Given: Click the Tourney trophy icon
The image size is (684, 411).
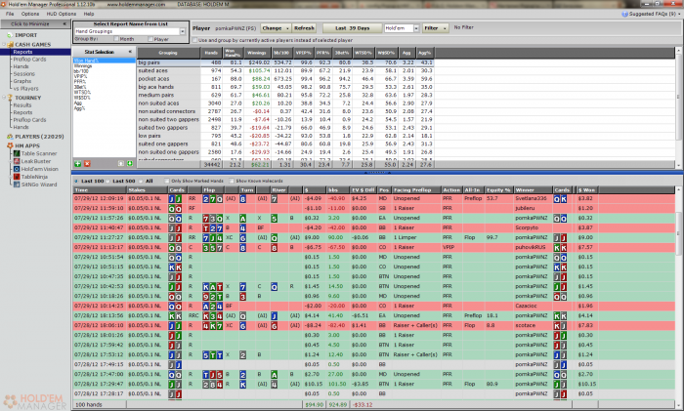Looking at the screenshot, I should tap(10, 98).
